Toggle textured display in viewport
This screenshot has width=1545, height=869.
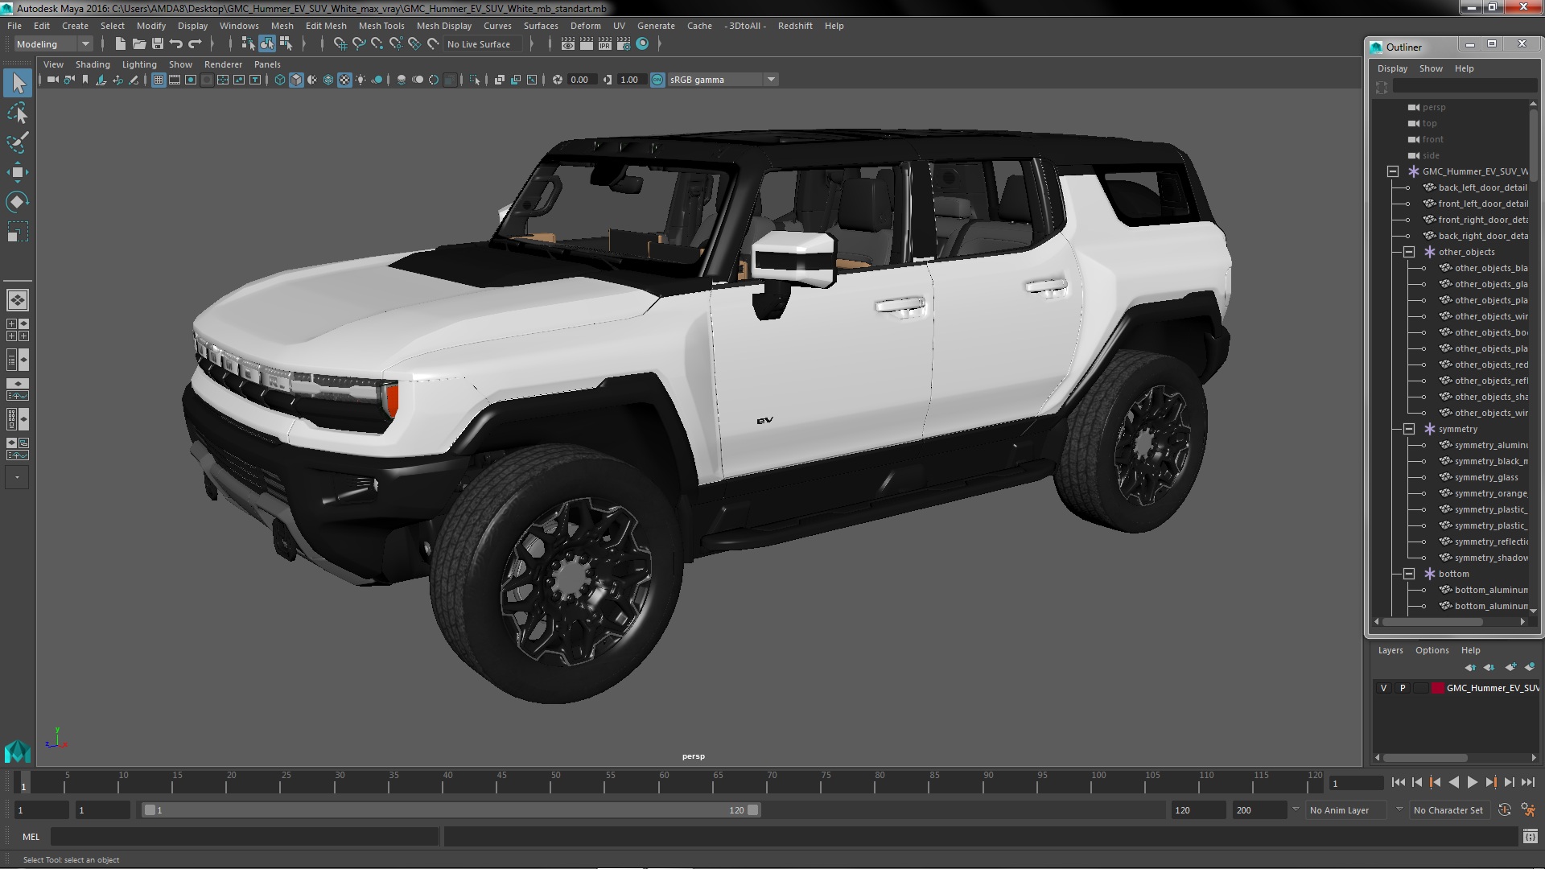click(x=344, y=80)
